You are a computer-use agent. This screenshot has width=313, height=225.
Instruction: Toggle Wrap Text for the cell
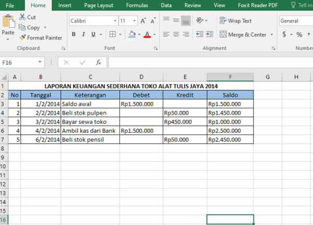235,21
